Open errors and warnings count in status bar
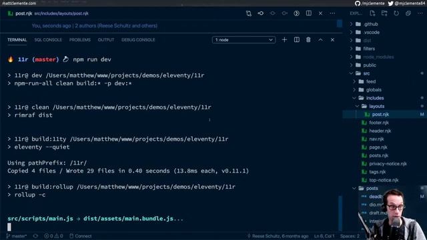This screenshot has height=240, width=427. point(53,236)
